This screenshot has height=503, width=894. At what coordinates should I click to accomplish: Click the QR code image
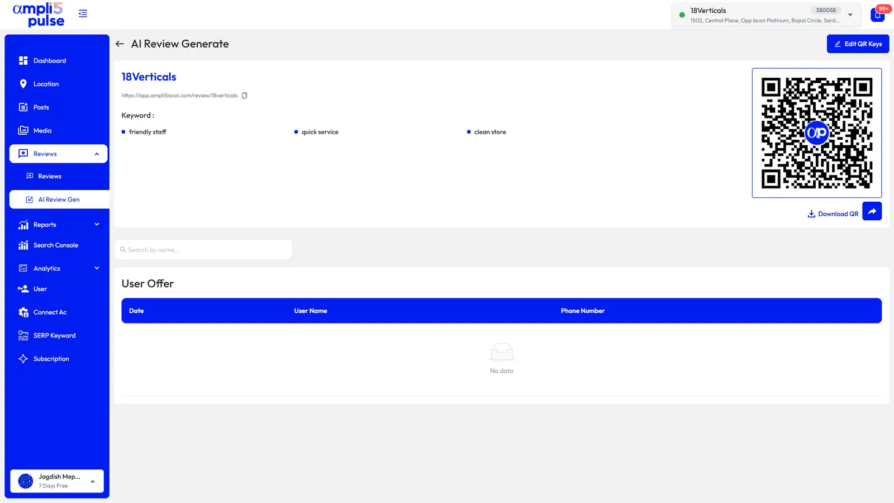point(816,133)
